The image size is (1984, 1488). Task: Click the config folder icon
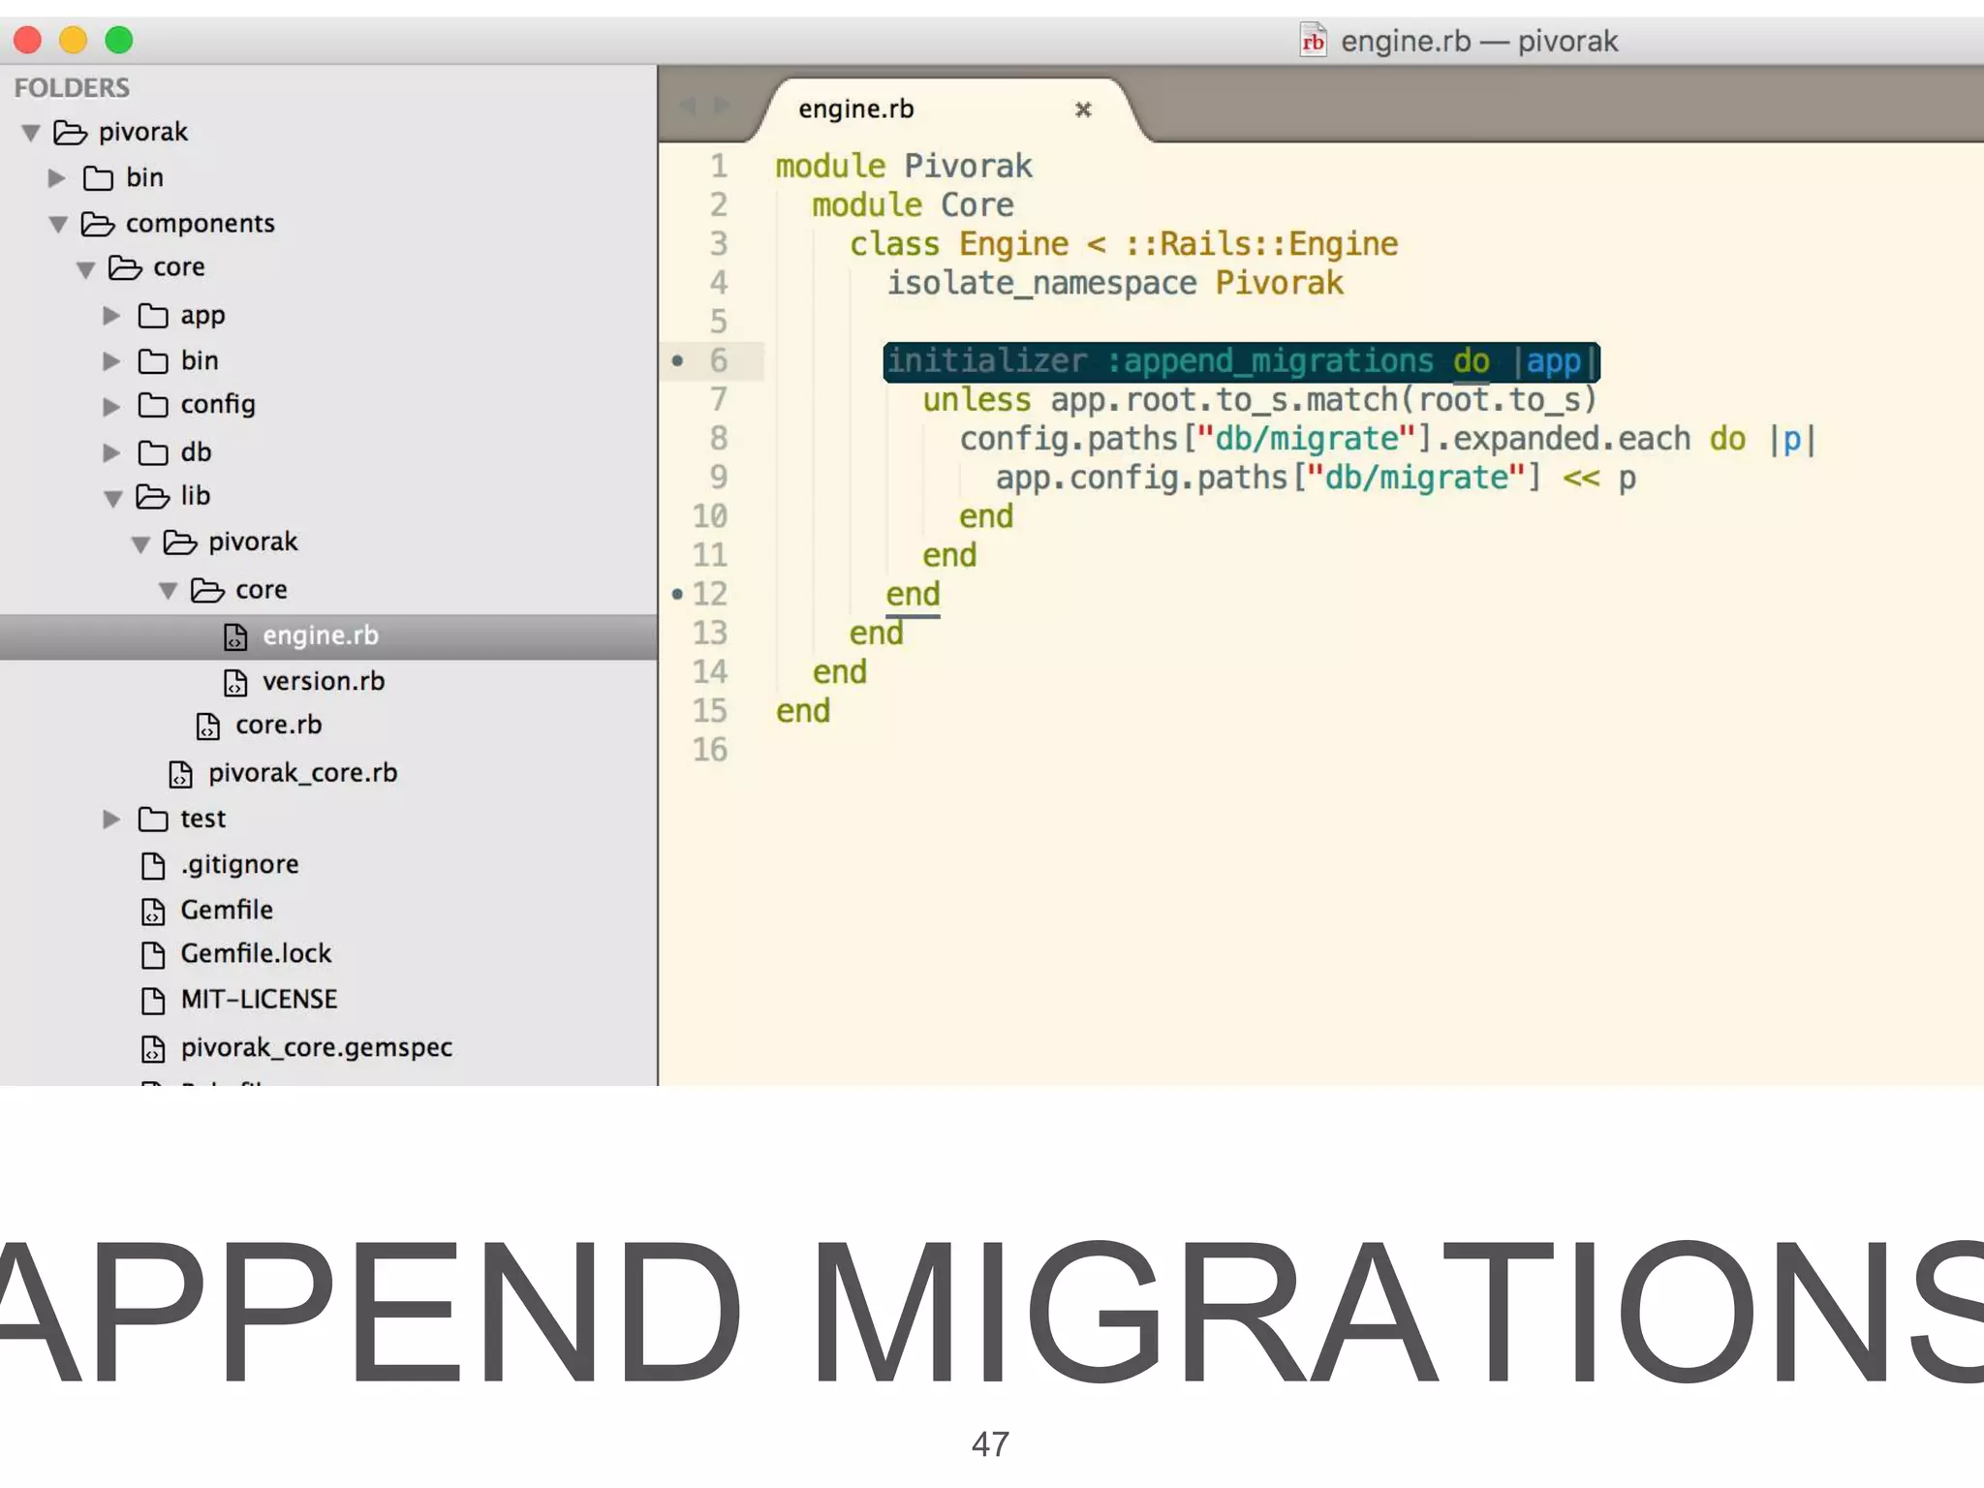153,405
